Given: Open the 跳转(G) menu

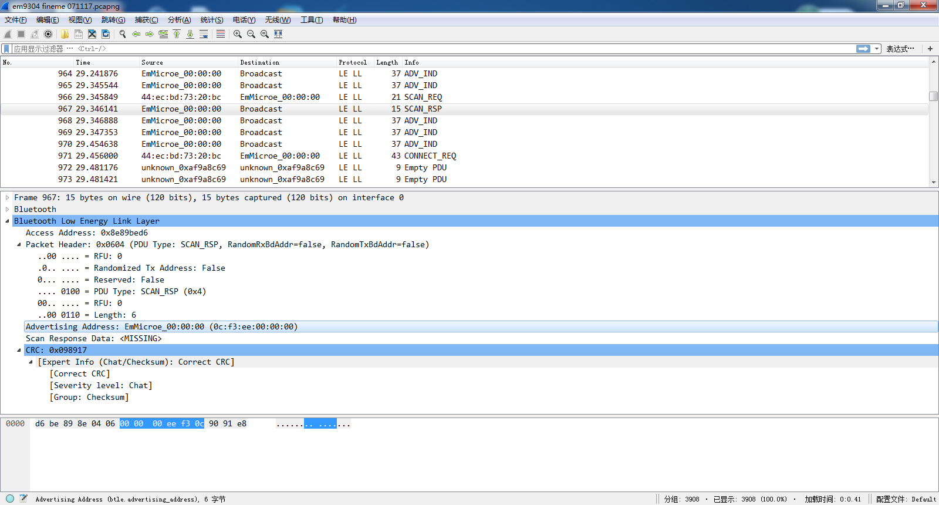Looking at the screenshot, I should point(113,20).
